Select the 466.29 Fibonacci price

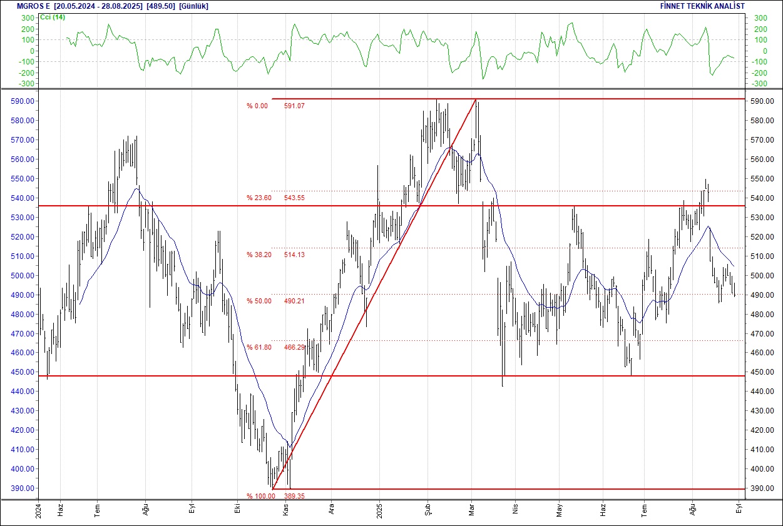coord(295,347)
